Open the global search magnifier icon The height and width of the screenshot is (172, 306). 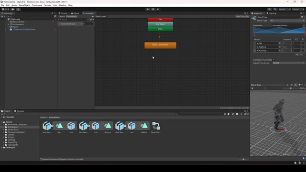[x=275, y=9]
